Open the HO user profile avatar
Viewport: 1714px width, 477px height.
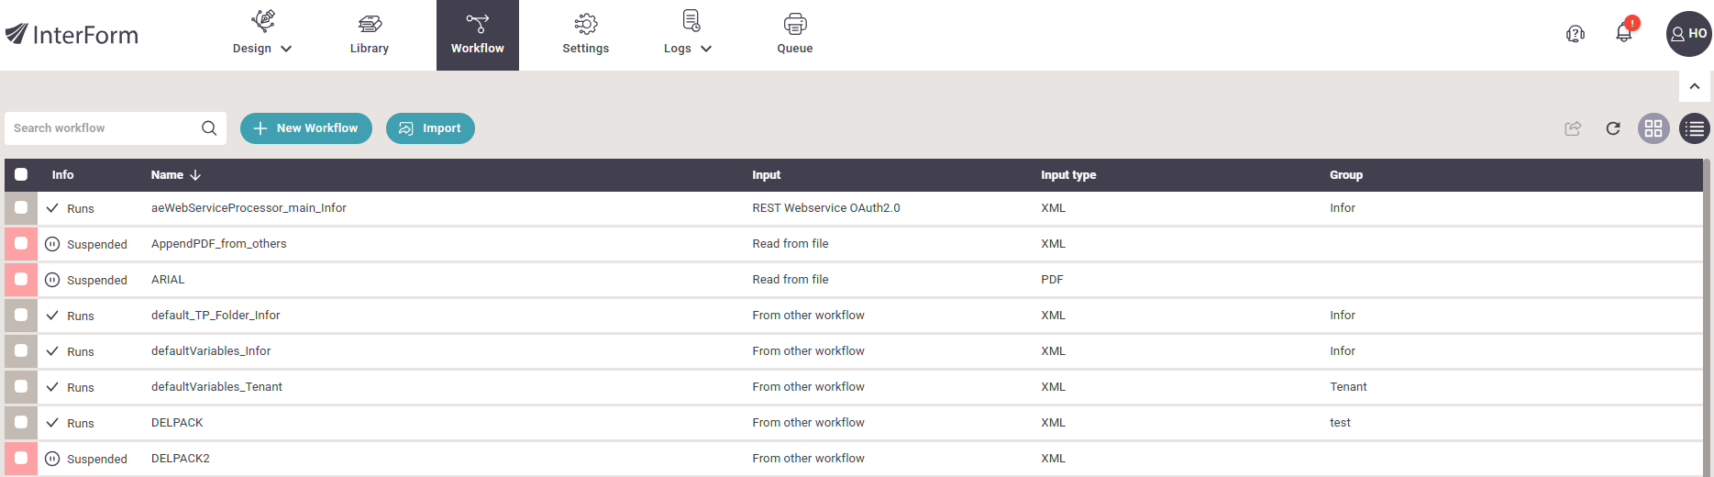pyautogui.click(x=1689, y=34)
